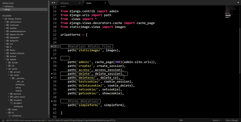
Task: Expand the __pycache__ folder
Action: [10, 78]
